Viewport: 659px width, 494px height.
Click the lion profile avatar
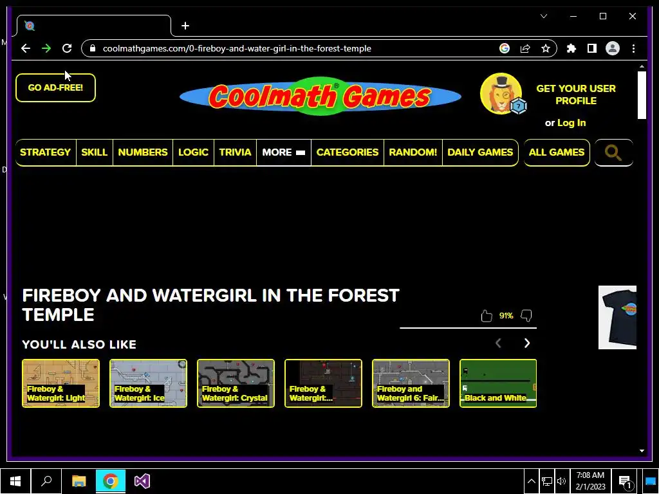[x=501, y=94]
